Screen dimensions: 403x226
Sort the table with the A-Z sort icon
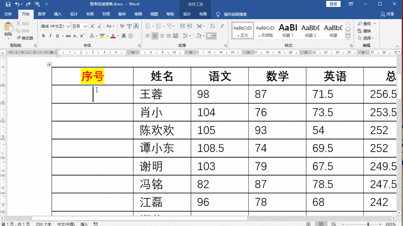[213, 26]
